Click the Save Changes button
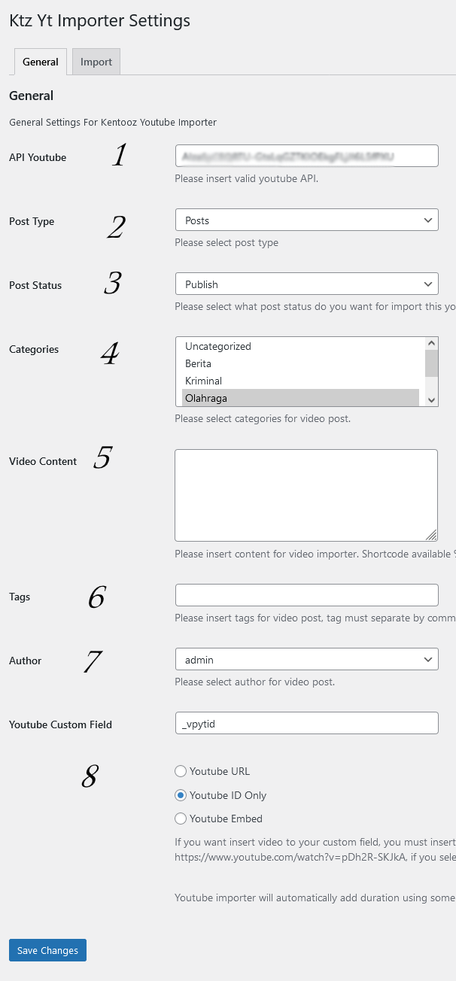456x981 pixels. (x=47, y=950)
